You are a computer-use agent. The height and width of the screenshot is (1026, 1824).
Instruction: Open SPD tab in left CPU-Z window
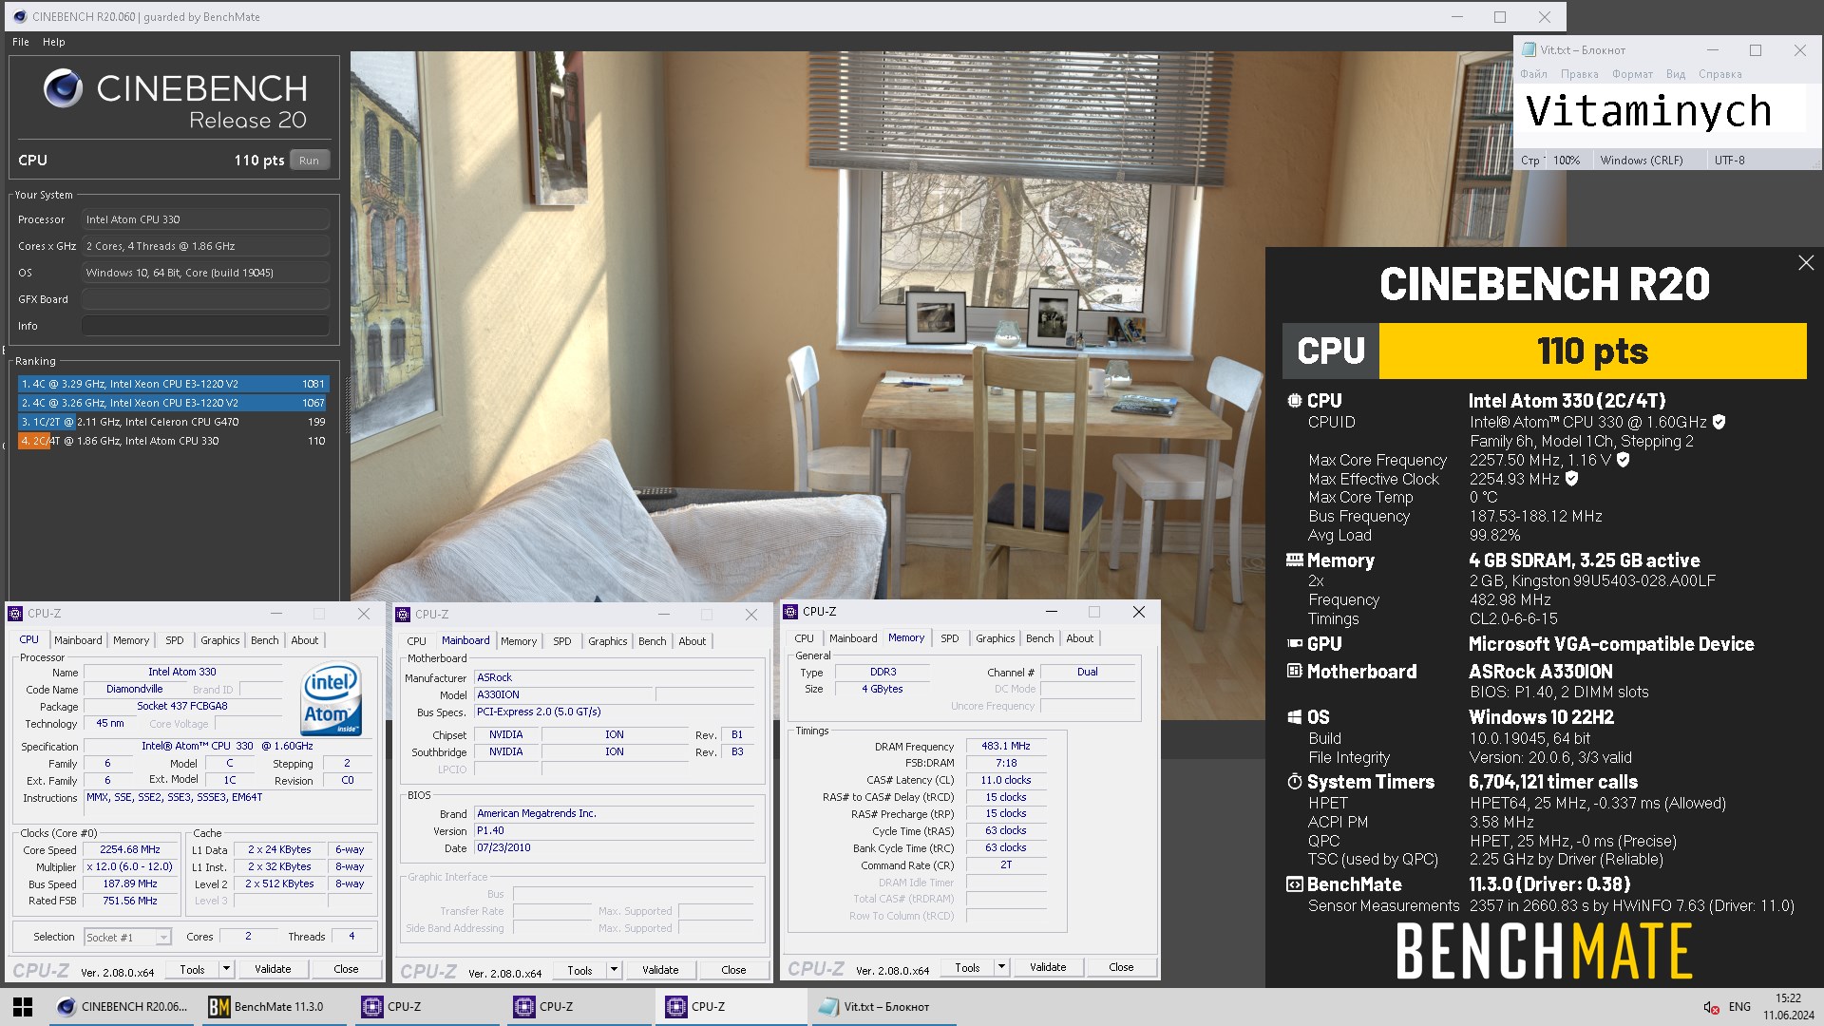coord(175,640)
